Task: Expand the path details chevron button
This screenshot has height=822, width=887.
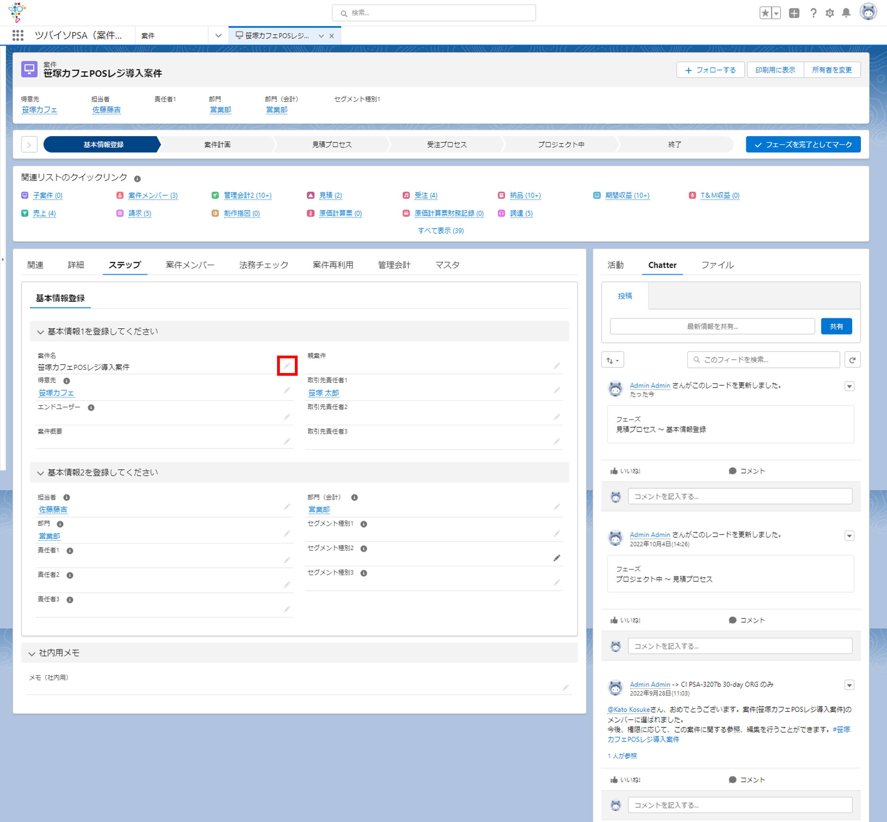Action: [x=29, y=145]
